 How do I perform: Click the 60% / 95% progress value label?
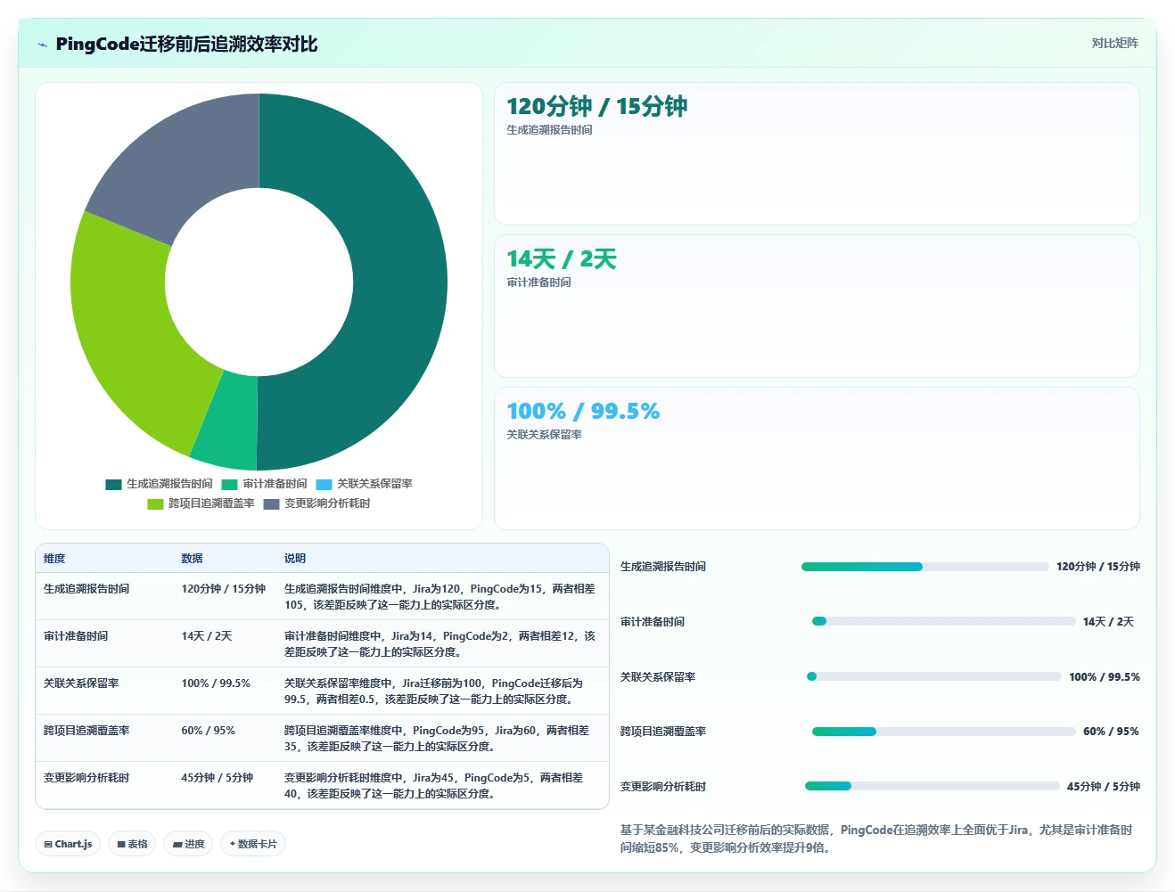(1111, 732)
